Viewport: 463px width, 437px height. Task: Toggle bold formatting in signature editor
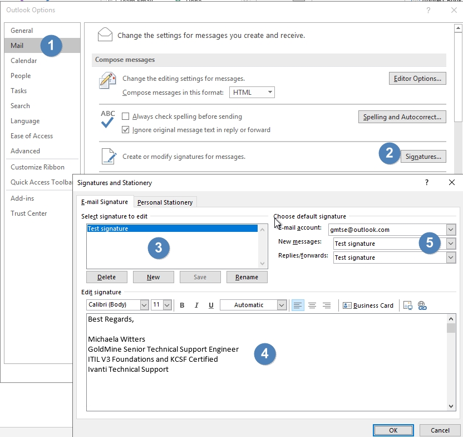[182, 305]
